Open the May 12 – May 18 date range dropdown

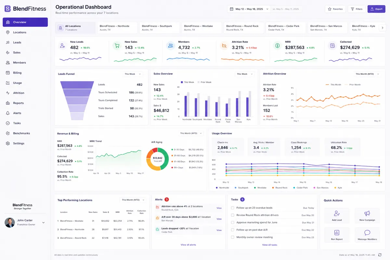tap(249, 9)
